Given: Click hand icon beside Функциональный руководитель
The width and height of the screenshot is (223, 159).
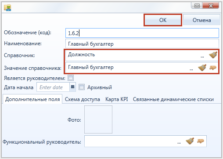Looking at the screenshot, I should (x=201, y=141).
